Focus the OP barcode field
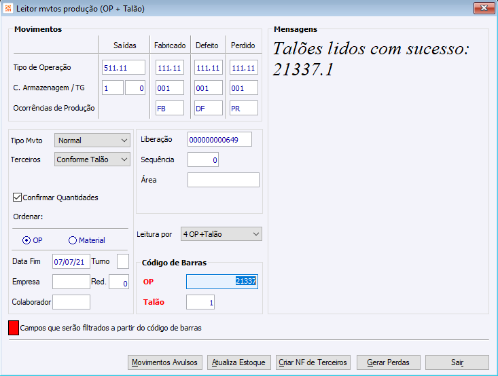Image resolution: width=498 pixels, height=376 pixels. [222, 282]
